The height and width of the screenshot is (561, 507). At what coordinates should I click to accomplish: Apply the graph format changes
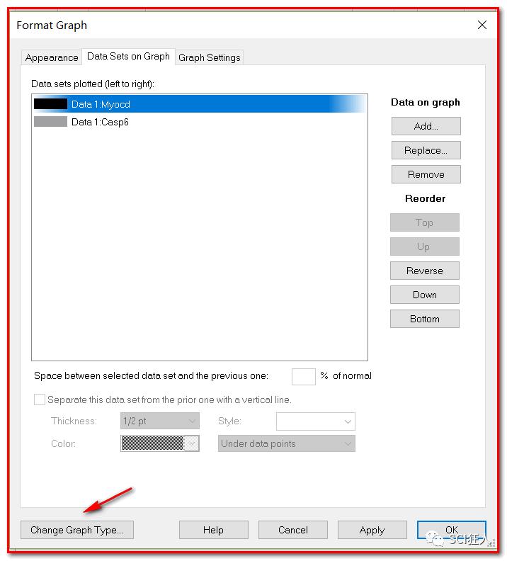(372, 530)
